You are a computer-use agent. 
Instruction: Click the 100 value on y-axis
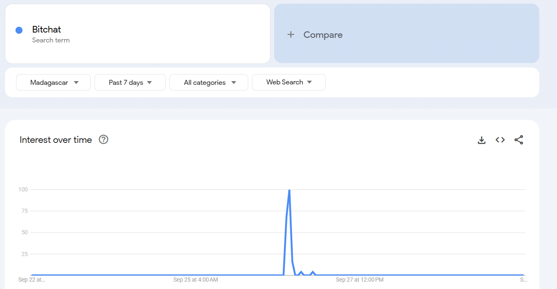(x=23, y=190)
